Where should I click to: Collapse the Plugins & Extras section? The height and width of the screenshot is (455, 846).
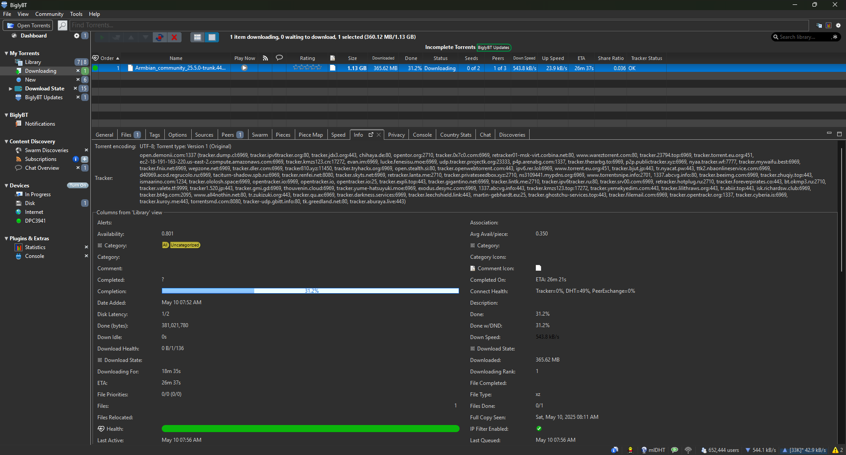point(6,239)
